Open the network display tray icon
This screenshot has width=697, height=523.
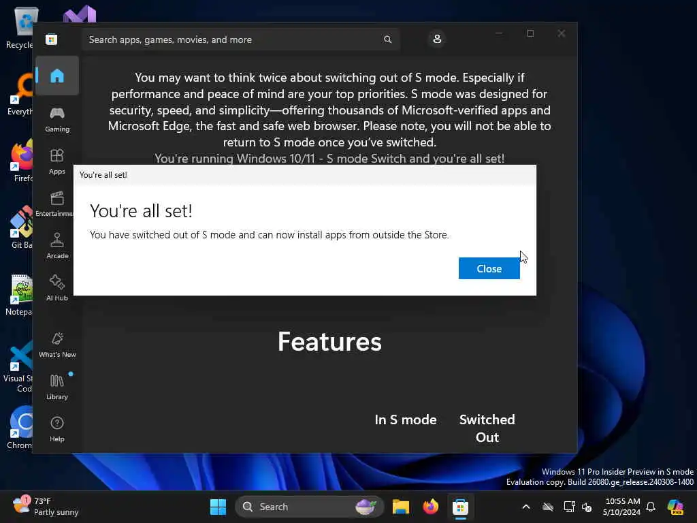[x=569, y=507]
